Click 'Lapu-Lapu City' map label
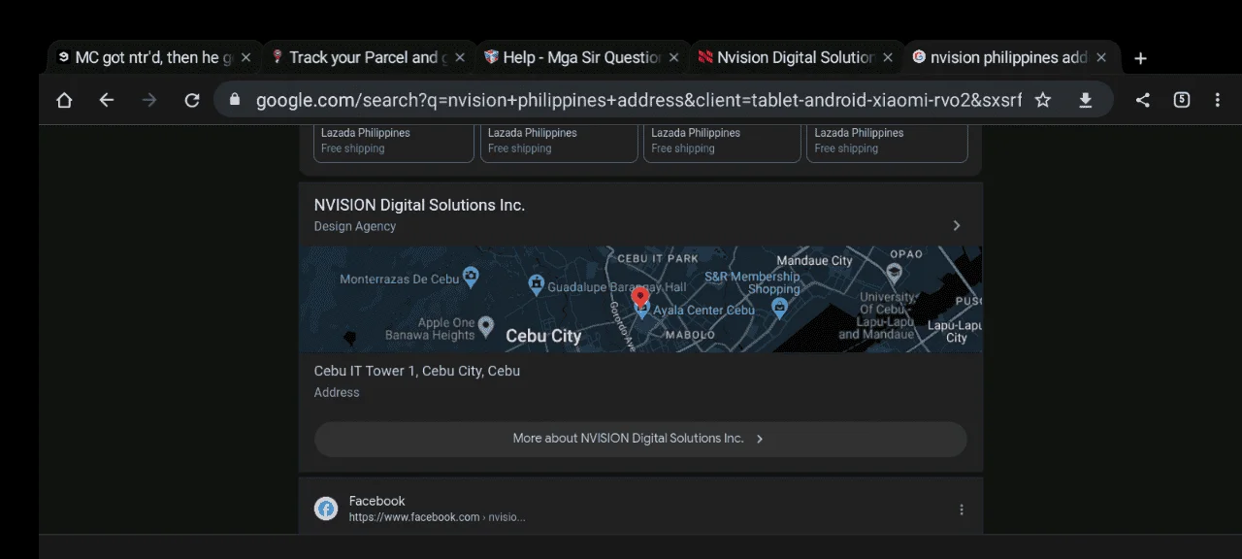This screenshot has width=1242, height=559. [x=955, y=332]
